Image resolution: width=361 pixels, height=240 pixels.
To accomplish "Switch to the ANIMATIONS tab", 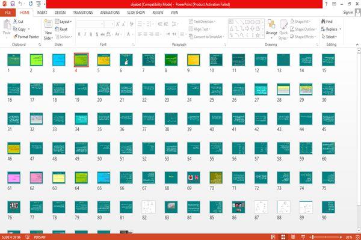I will pos(110,13).
